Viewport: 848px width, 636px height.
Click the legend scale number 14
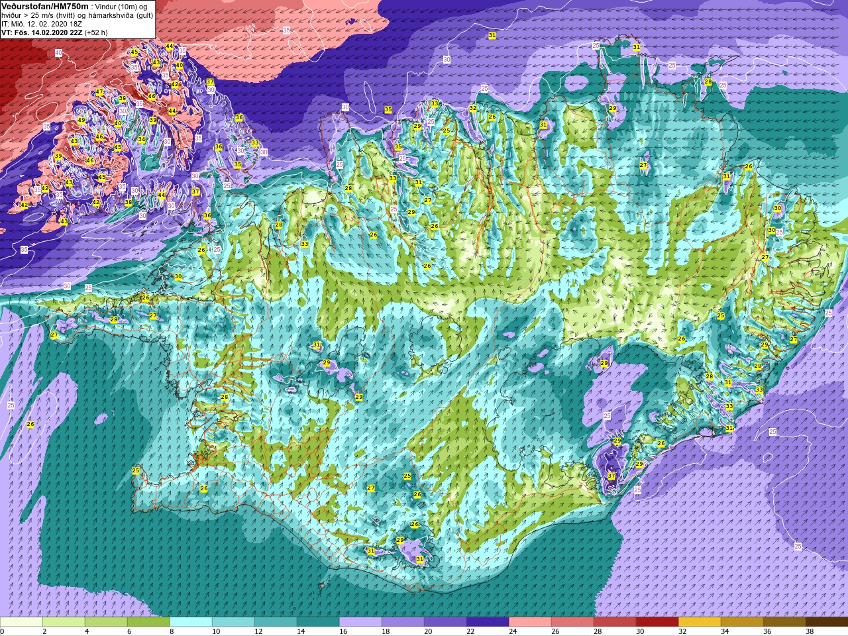(x=300, y=631)
